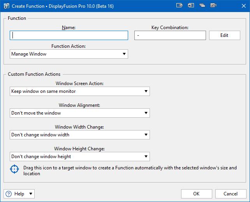Click the second TitleBar button, small window on left

(191, 5)
